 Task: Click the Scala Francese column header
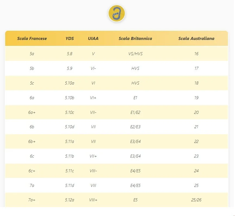32,39
